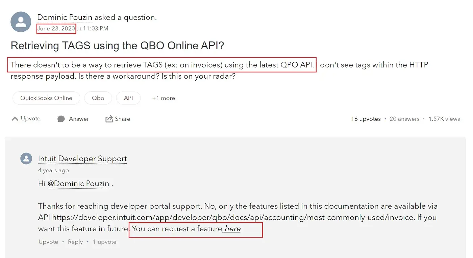
Task: Click the 11:03 PM post time
Action: point(95,29)
